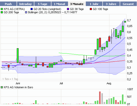Open the Intraday chart tab
This screenshot has width=137, height=106.
click(25, 4)
